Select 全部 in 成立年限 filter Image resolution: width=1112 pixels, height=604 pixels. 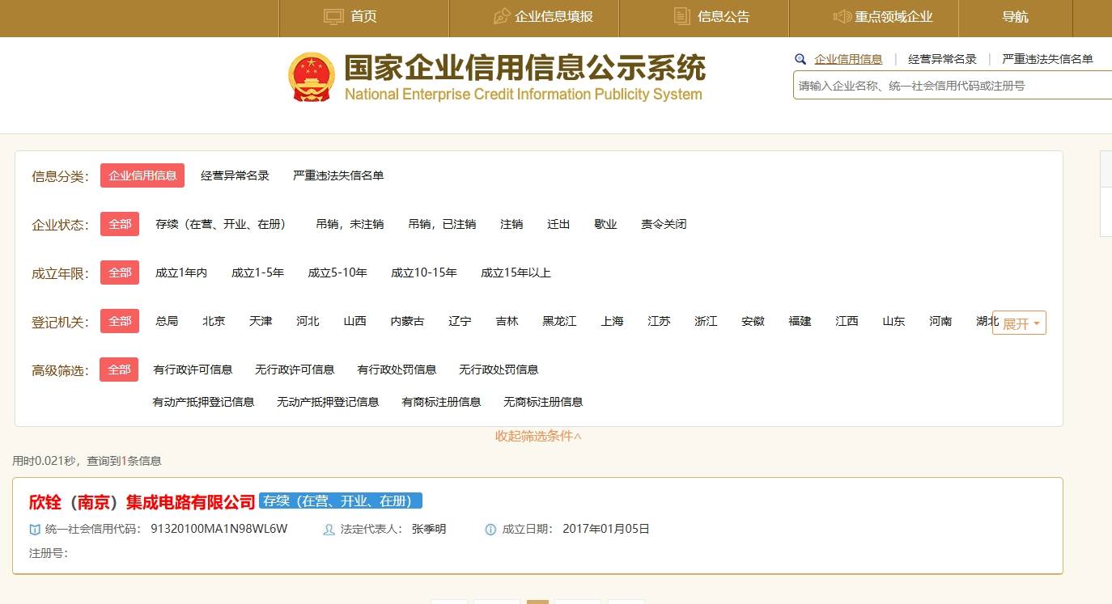click(x=120, y=272)
